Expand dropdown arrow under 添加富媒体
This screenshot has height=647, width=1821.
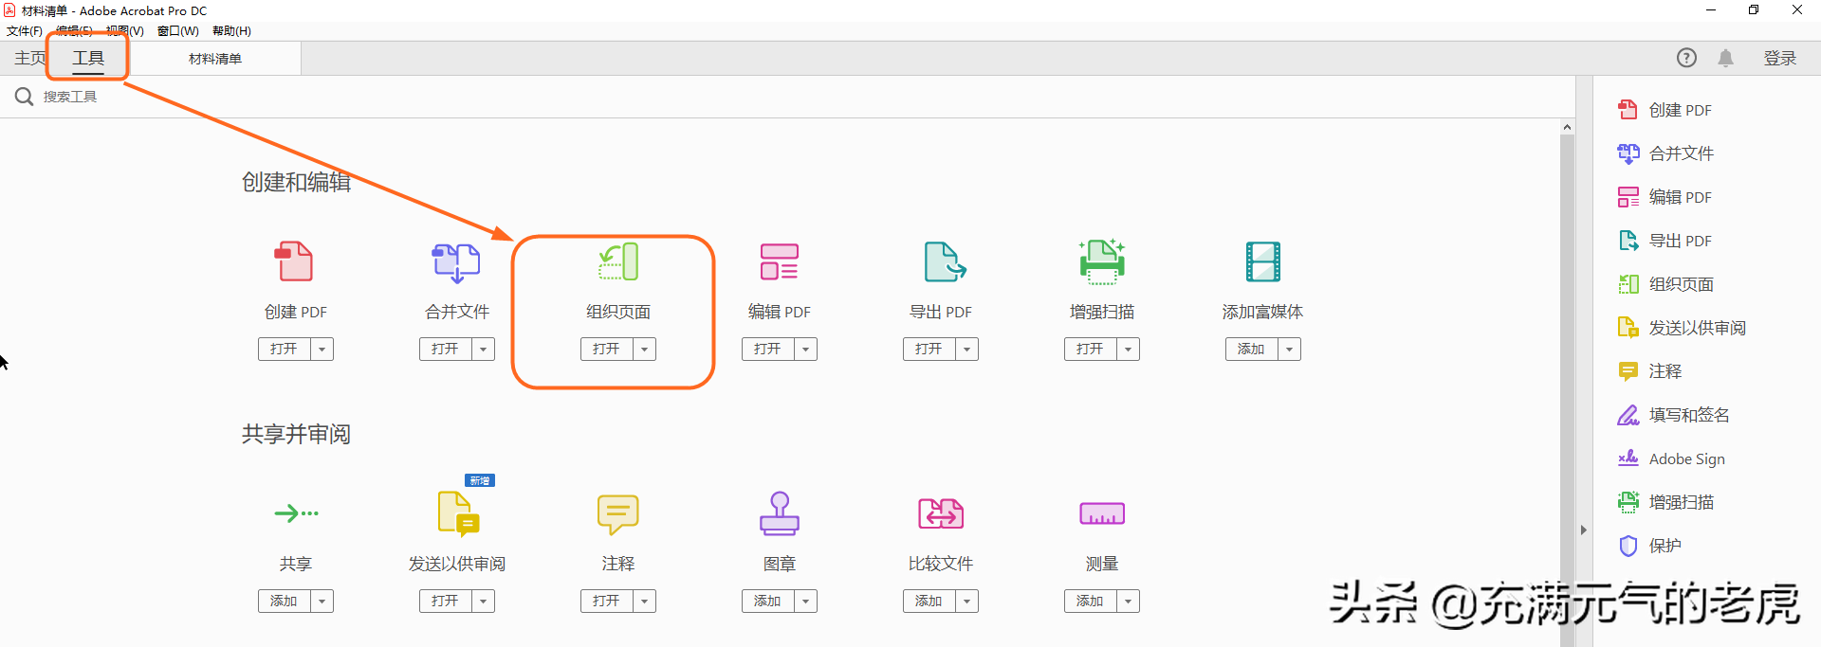pos(1290,350)
